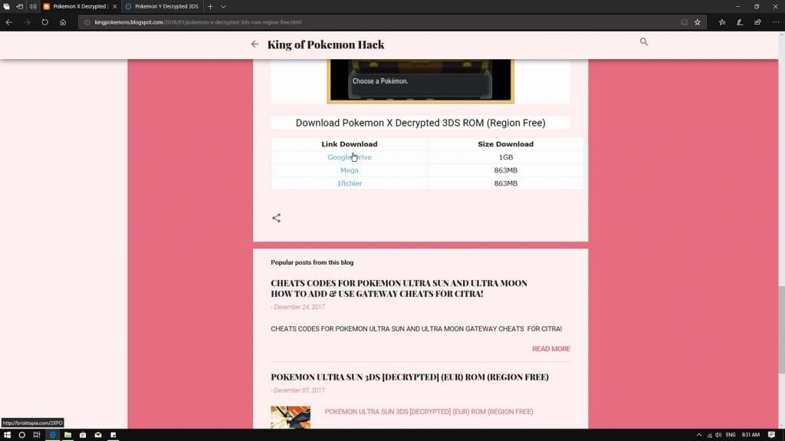Open the Mail taskbar icon

point(98,435)
